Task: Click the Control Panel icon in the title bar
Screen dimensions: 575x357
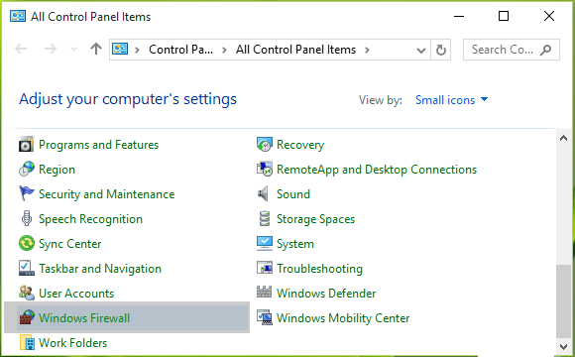Action: 18,16
